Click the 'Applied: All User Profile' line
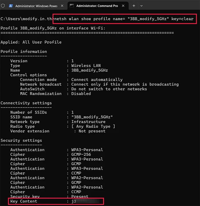Screen dimensions: 200x206 [x=31, y=42]
